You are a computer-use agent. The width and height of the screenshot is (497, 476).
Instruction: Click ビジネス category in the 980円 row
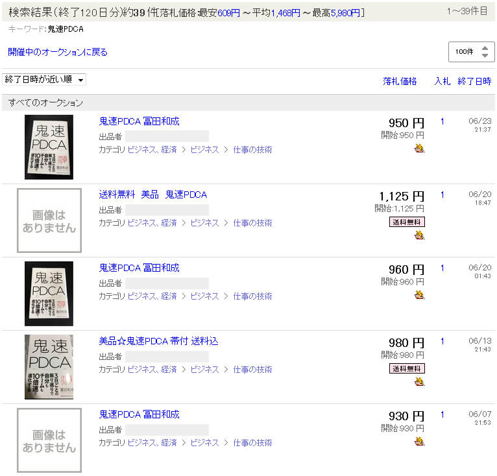204,369
